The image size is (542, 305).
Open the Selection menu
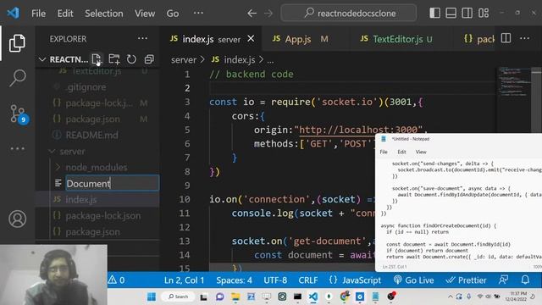(103, 14)
